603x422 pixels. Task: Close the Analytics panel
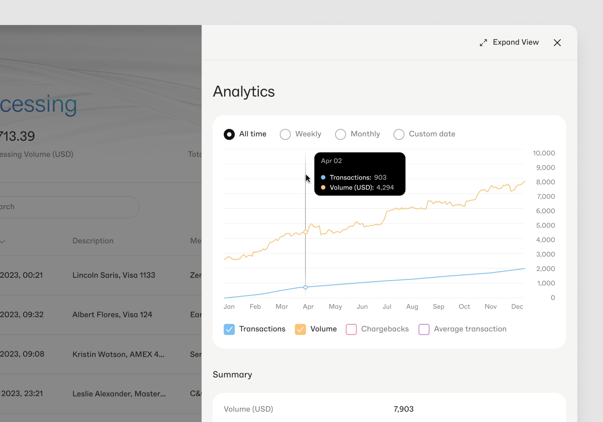point(557,43)
